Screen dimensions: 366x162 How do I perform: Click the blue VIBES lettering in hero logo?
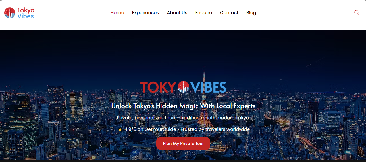point(208,87)
